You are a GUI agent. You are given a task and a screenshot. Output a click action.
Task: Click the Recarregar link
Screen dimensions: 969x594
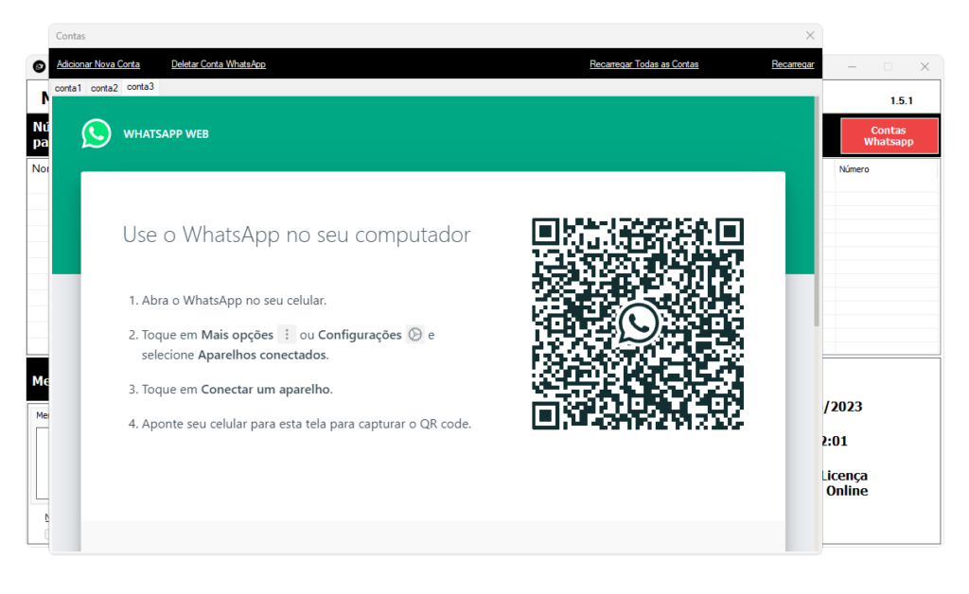(792, 64)
